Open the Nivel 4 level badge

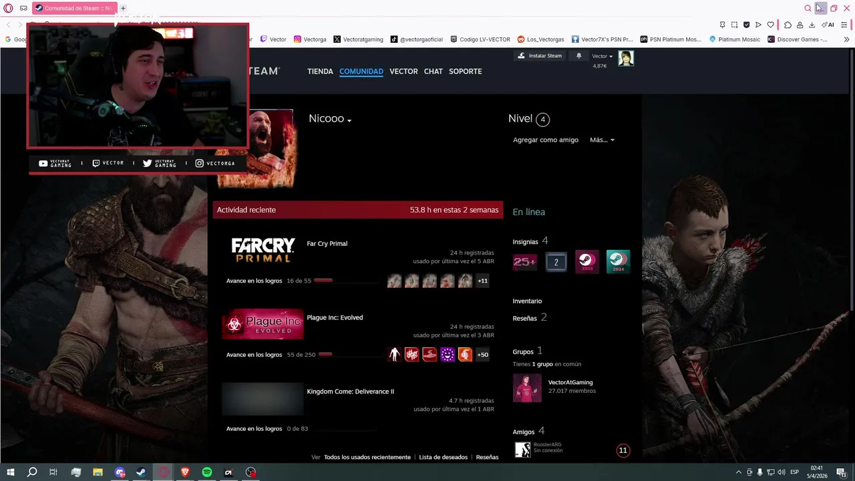[542, 120]
